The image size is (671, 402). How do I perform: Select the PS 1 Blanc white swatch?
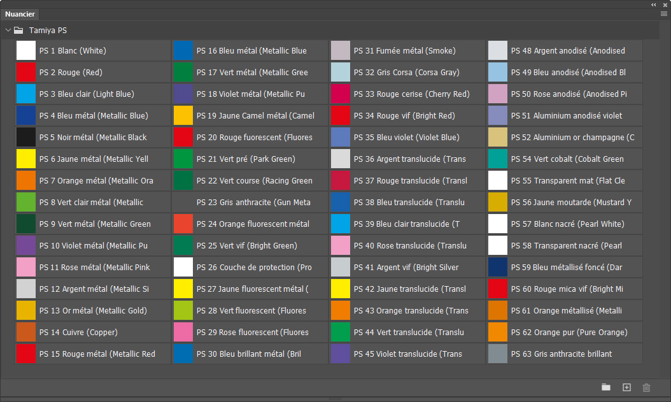tap(26, 51)
